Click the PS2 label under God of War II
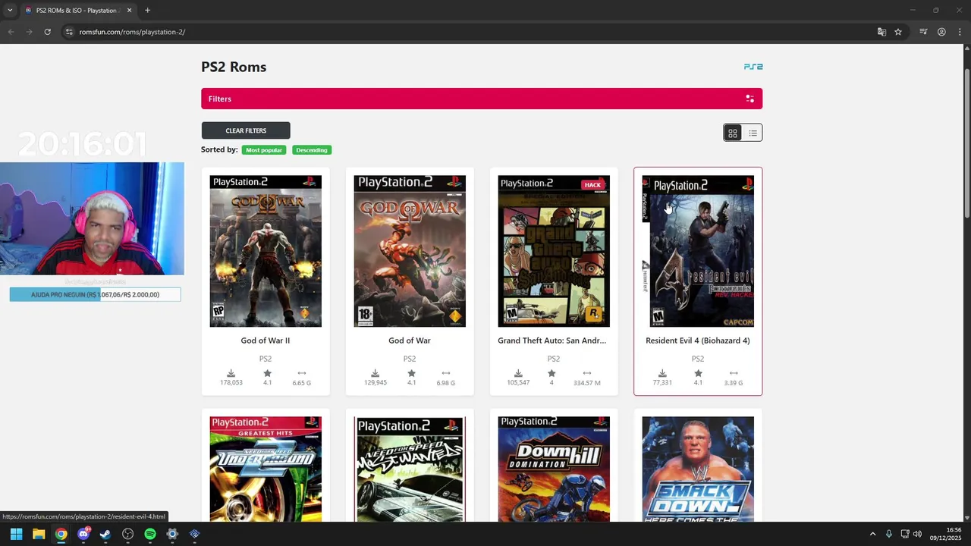Image resolution: width=971 pixels, height=546 pixels. point(266,359)
